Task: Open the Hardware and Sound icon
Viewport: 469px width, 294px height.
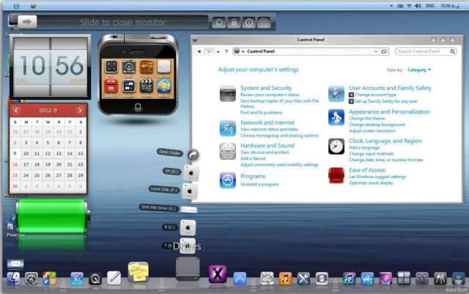Action: tap(228, 151)
